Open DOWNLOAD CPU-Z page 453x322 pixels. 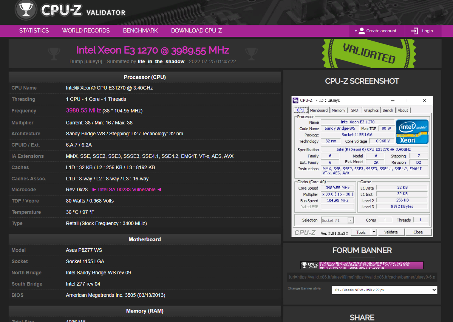196,31
